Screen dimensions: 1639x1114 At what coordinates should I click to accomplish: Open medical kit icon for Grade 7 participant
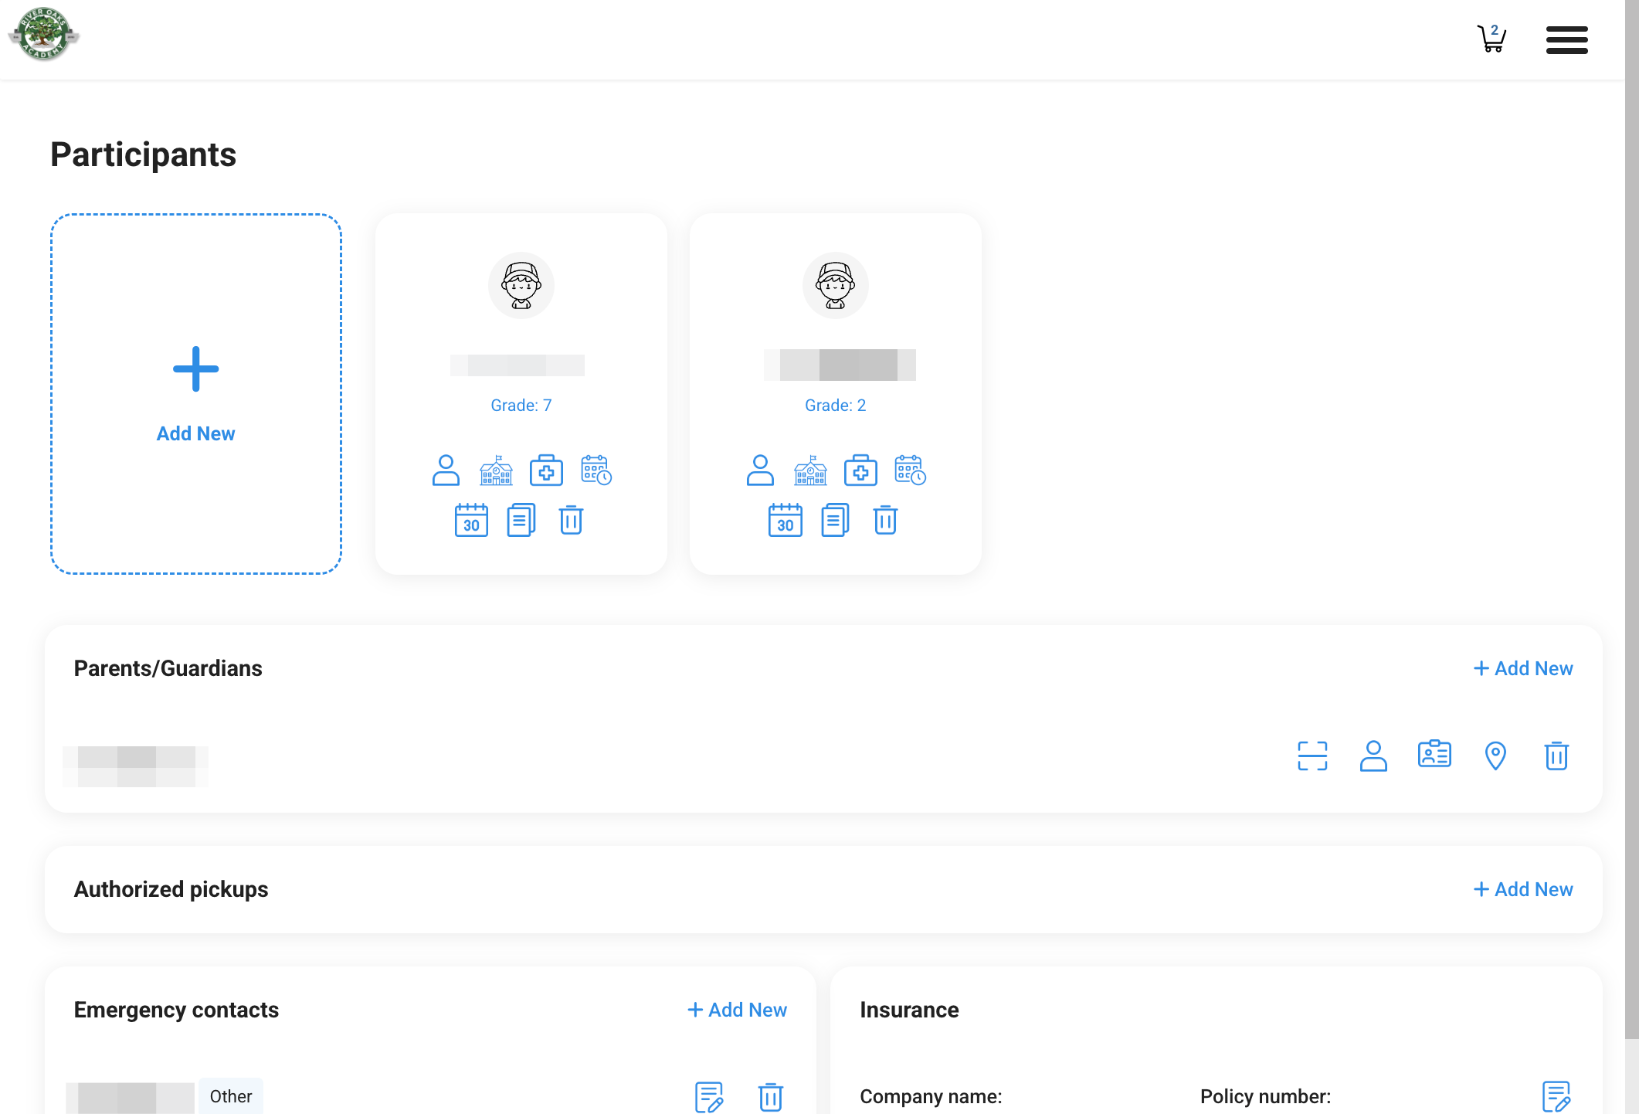pyautogui.click(x=546, y=470)
